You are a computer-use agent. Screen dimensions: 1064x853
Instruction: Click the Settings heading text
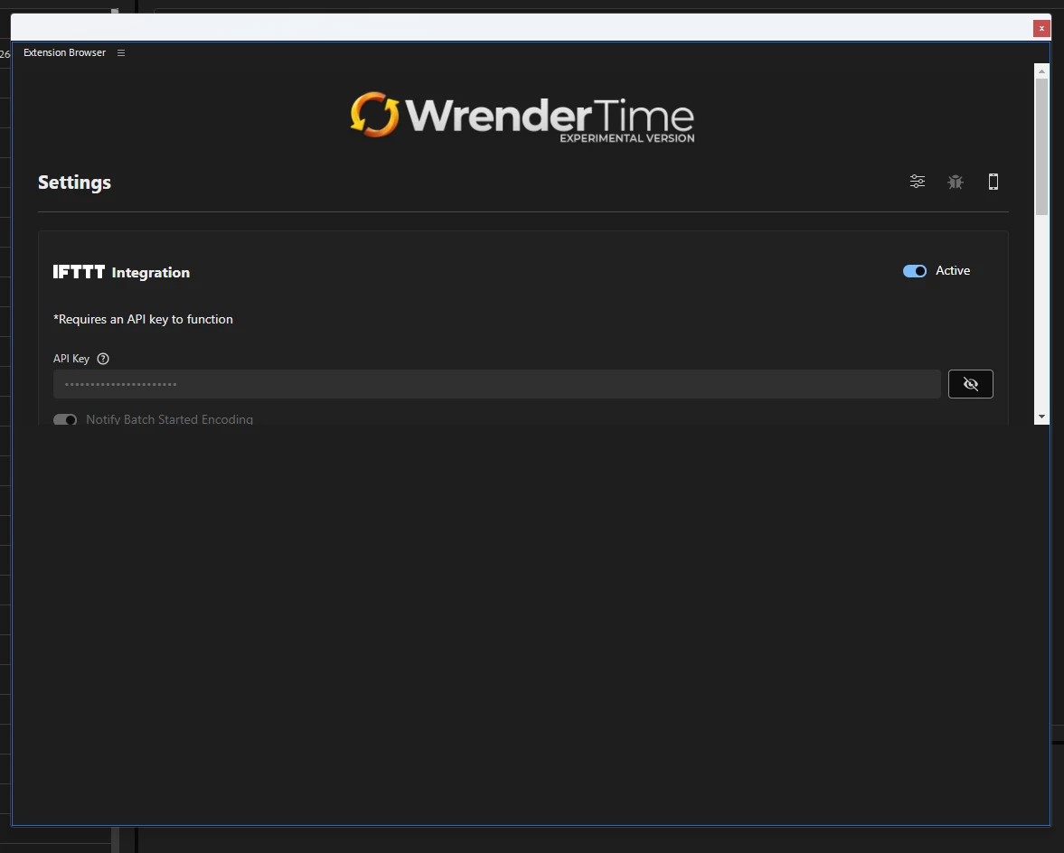[75, 183]
